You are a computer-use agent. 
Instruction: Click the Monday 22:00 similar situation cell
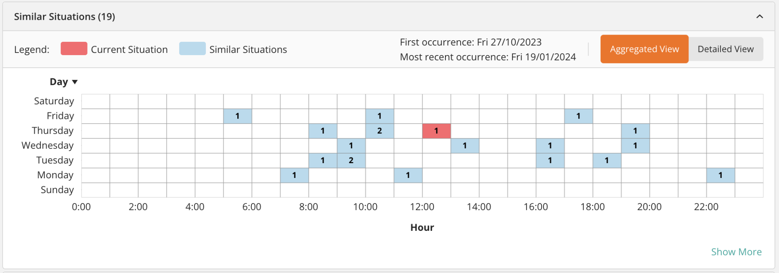click(x=720, y=175)
